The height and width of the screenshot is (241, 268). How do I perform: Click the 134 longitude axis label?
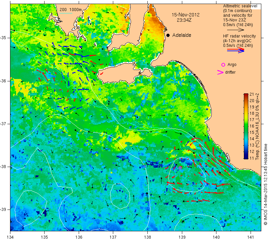[10, 237]
